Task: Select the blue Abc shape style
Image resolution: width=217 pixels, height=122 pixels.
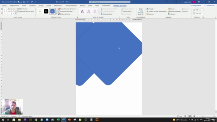Action: click(x=53, y=11)
